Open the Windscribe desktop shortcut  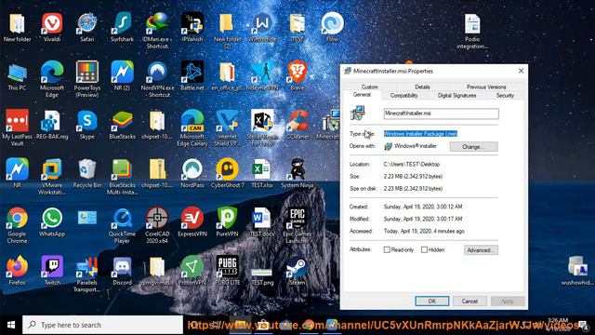coord(262,27)
